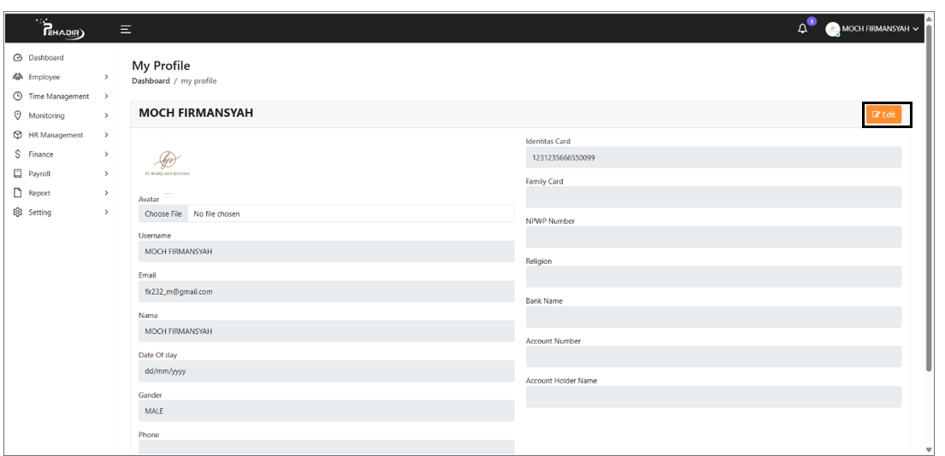Image resolution: width=945 pixels, height=456 pixels.
Task: Click the company logo avatar image
Action: (167, 164)
